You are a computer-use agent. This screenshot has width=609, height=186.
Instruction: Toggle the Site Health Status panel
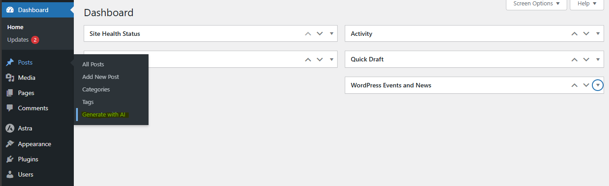click(x=331, y=34)
